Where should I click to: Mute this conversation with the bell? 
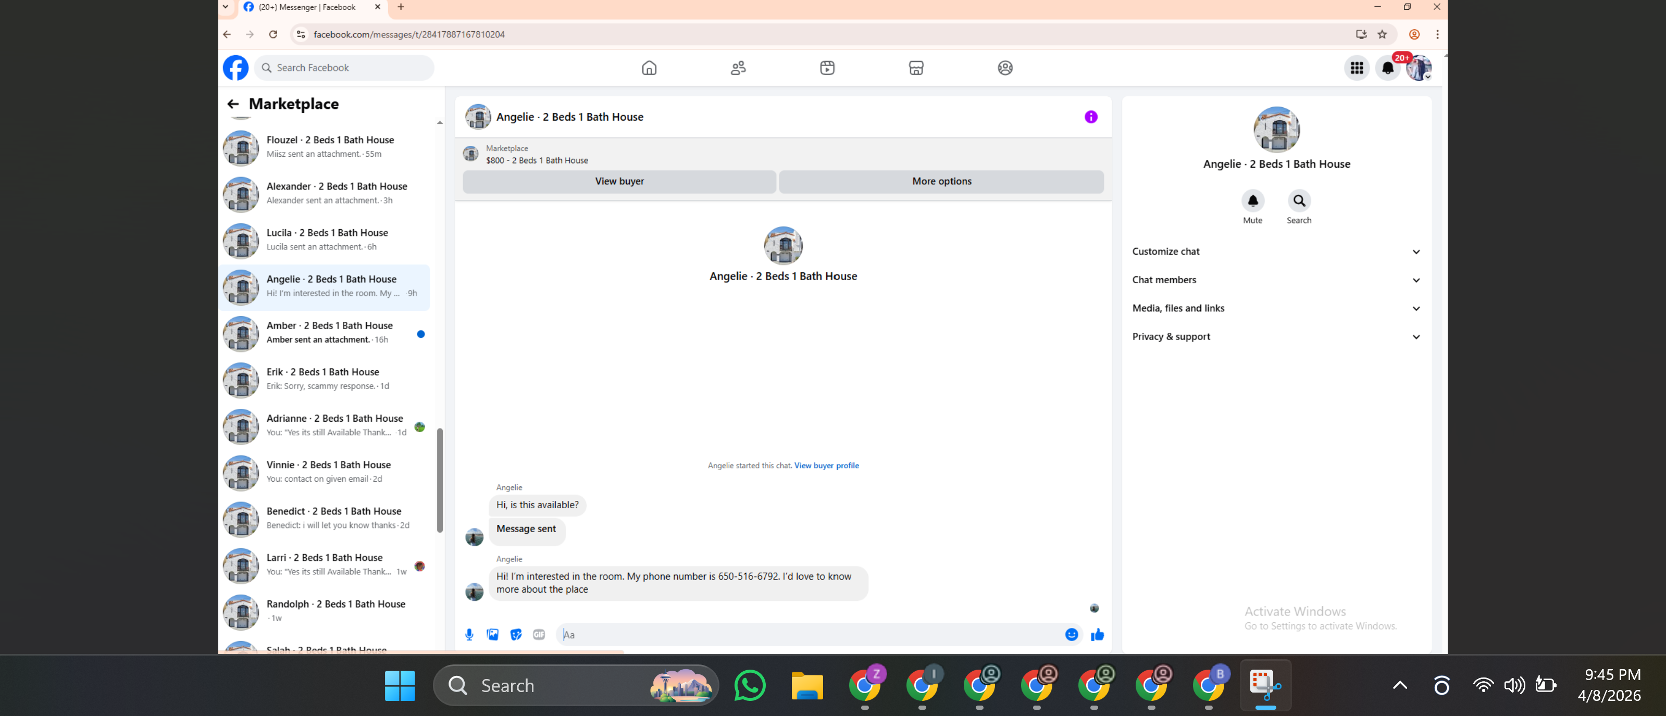(1252, 201)
